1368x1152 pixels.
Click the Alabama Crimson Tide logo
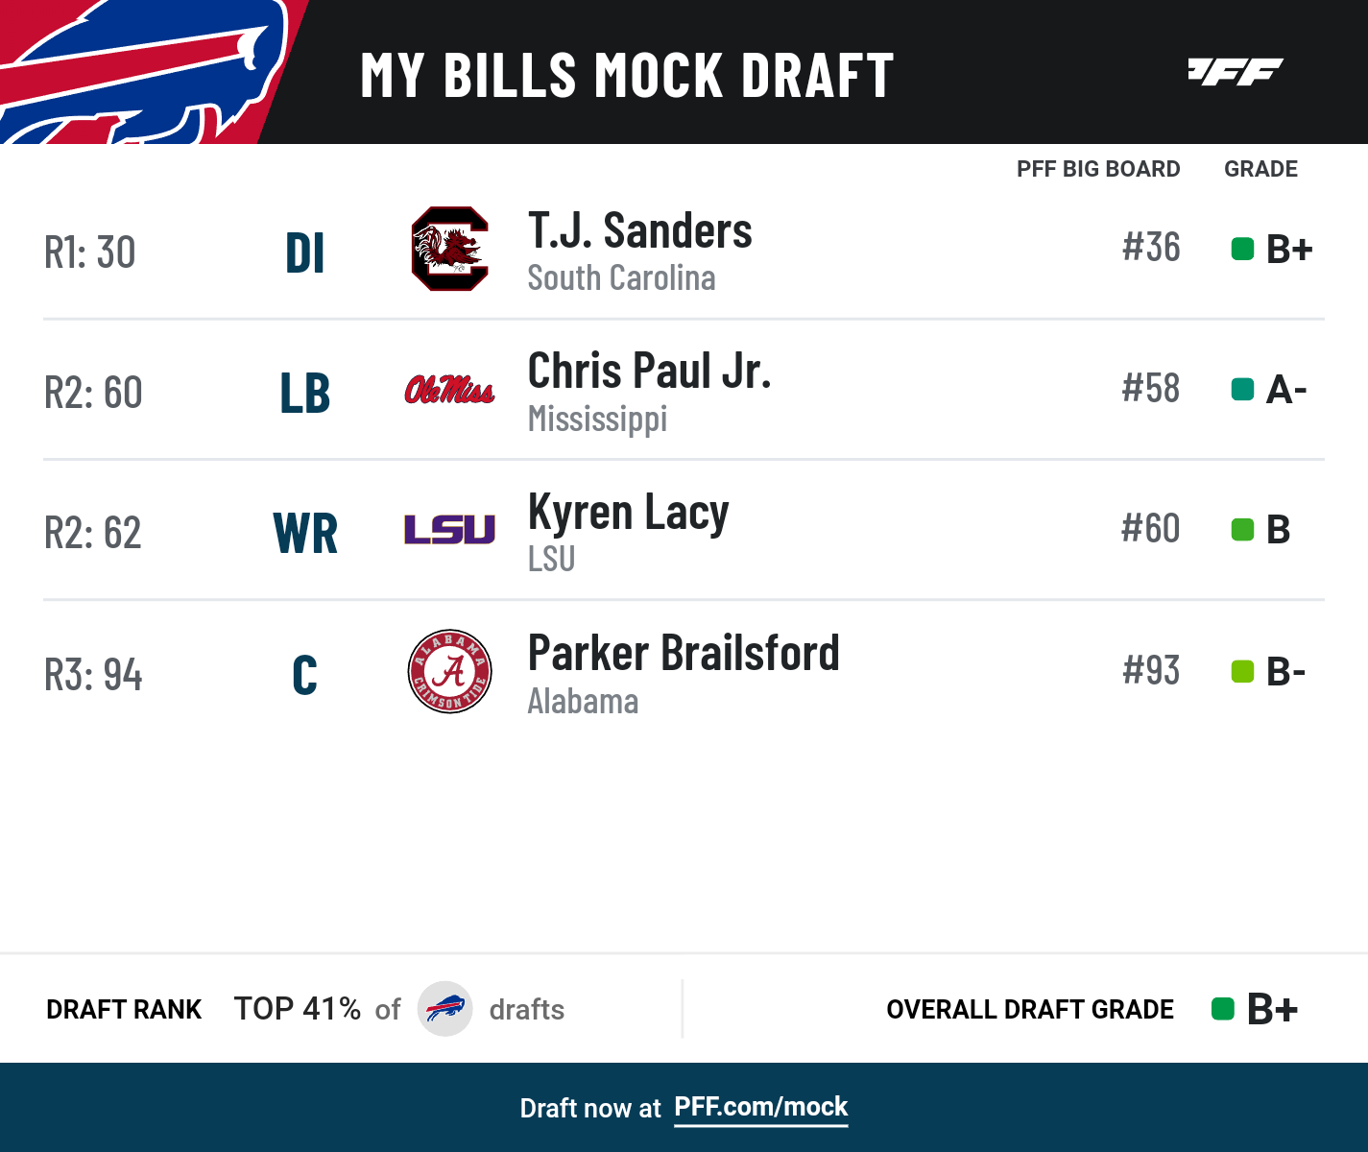tap(449, 671)
